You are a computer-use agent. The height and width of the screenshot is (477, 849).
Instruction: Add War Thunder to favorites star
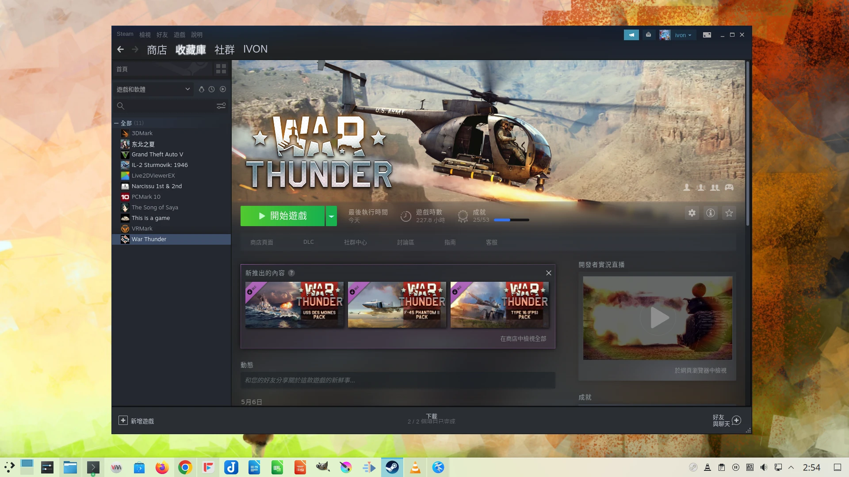pyautogui.click(x=729, y=213)
